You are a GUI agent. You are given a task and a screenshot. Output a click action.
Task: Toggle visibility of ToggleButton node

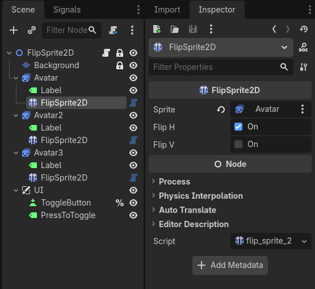click(x=133, y=203)
